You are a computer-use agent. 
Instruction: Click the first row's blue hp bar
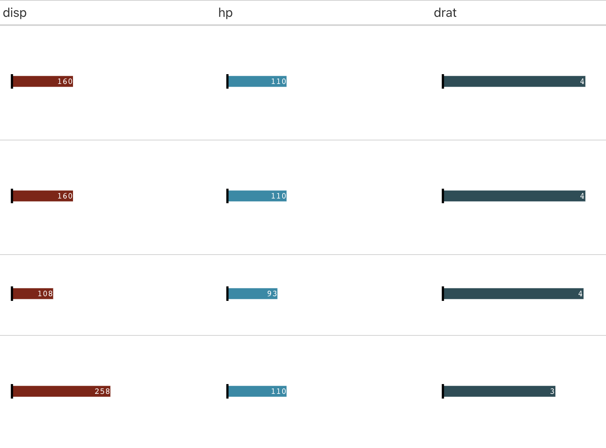257,82
